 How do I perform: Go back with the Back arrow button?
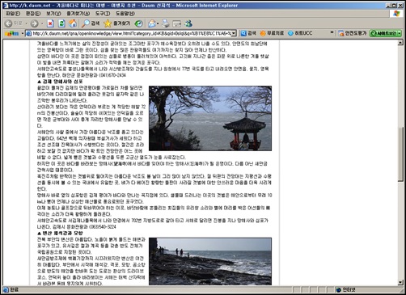pos(9,23)
